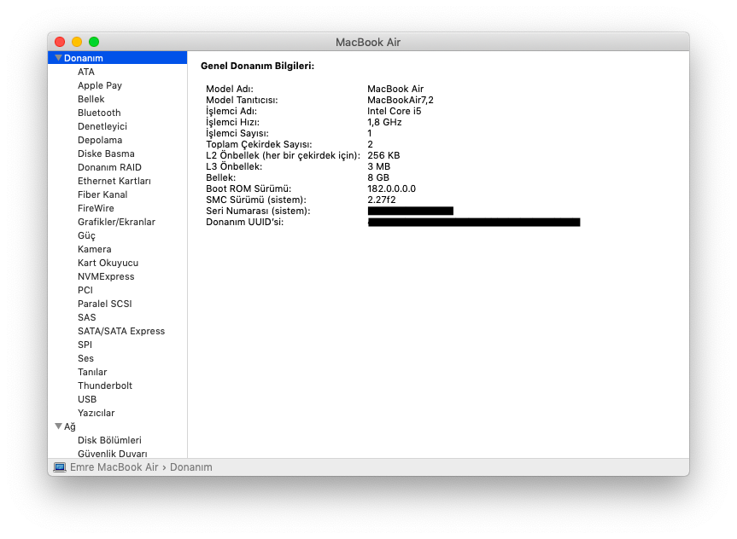Open Depolama section
Image resolution: width=737 pixels, height=539 pixels.
[x=100, y=140]
